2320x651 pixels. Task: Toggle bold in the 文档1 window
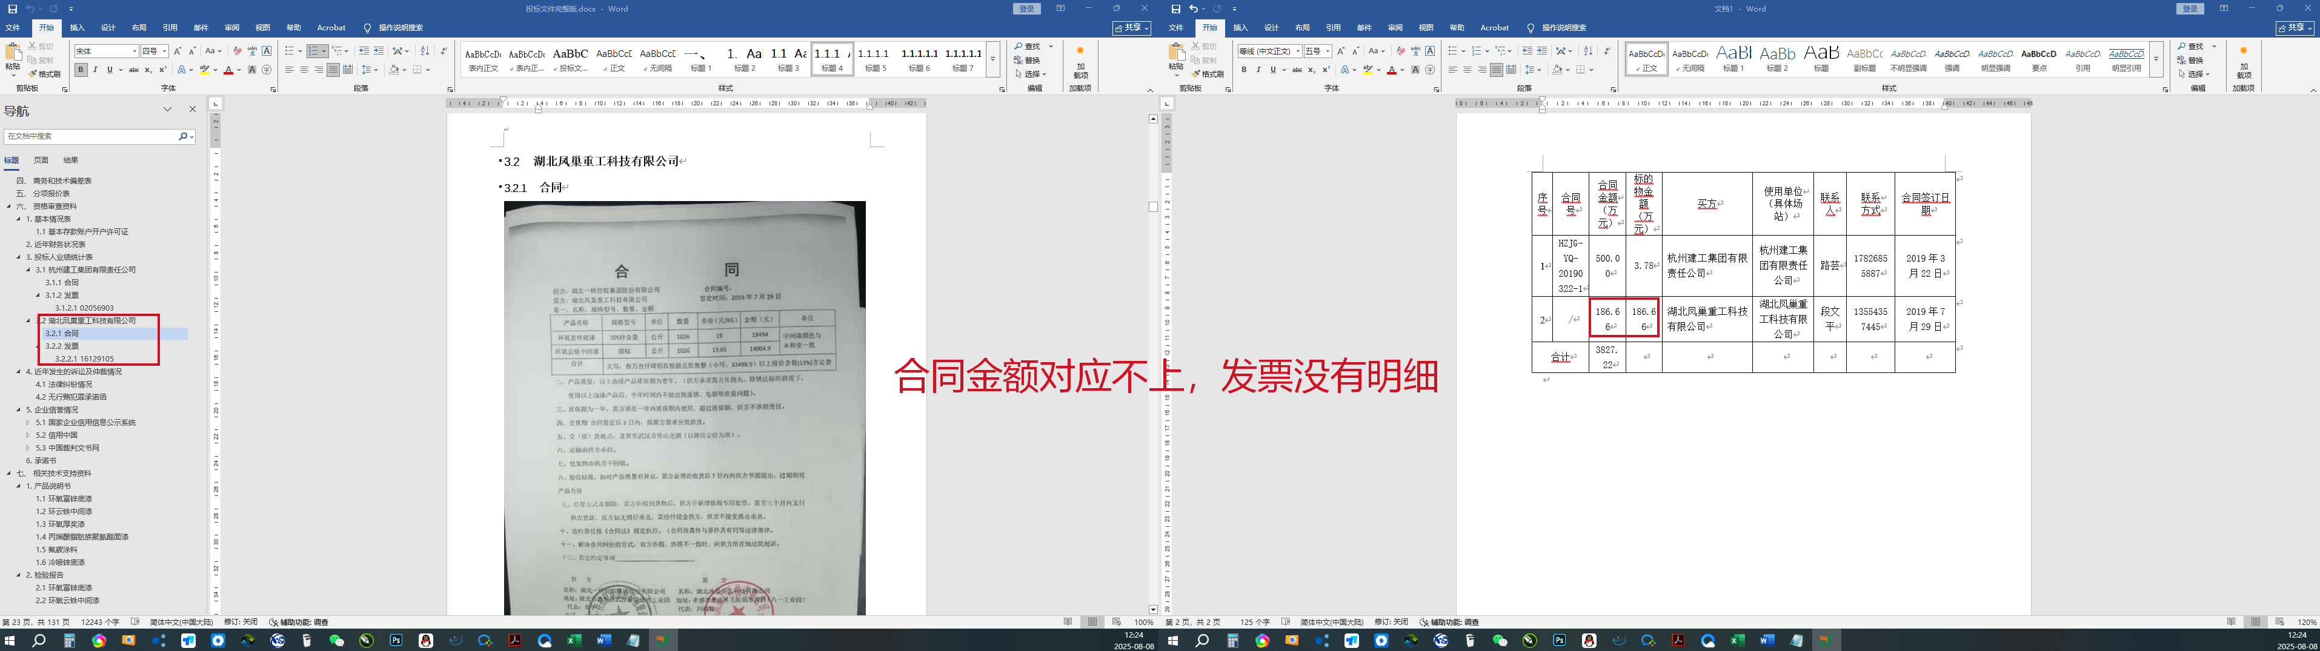click(1244, 69)
